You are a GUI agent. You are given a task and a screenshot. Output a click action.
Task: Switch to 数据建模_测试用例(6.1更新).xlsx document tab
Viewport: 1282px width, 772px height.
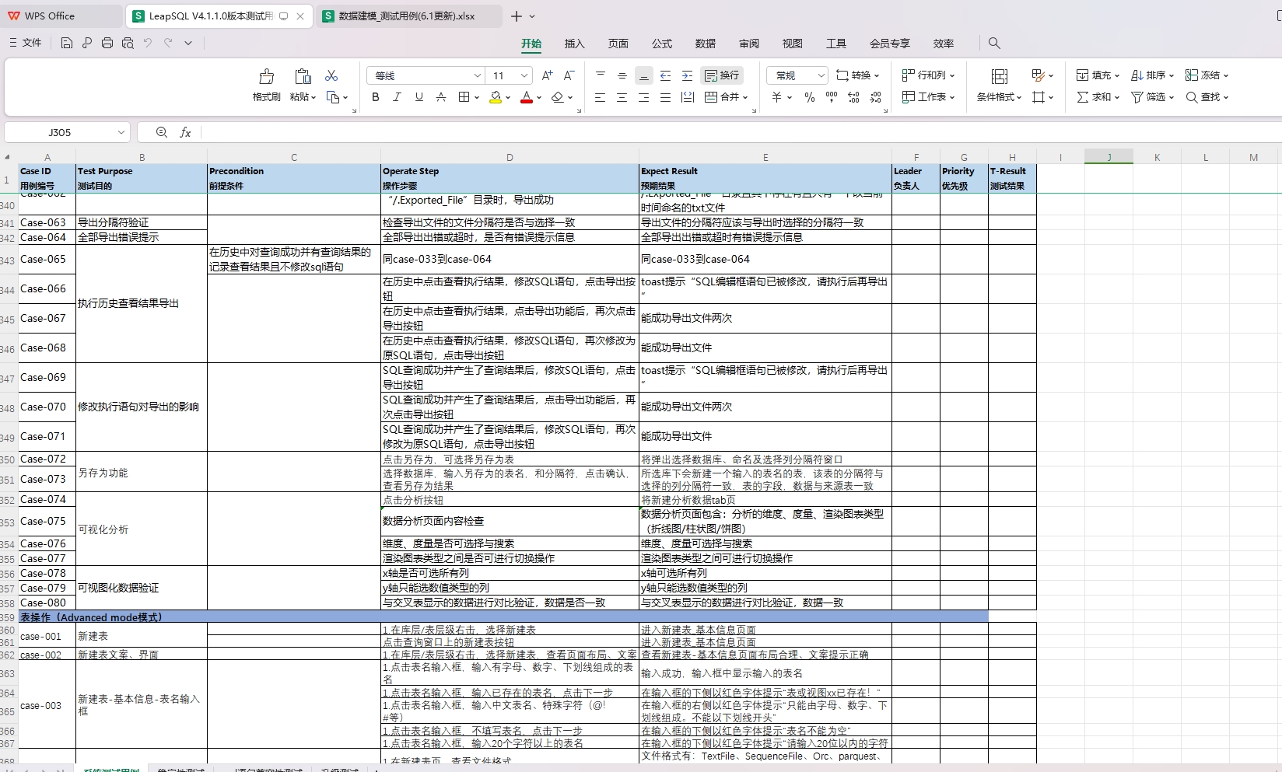tap(408, 16)
